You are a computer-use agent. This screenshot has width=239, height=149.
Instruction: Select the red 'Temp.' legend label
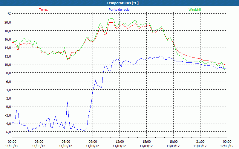(44, 10)
